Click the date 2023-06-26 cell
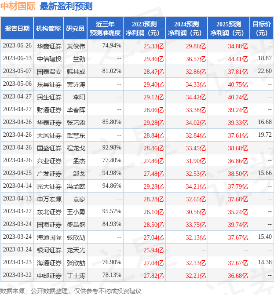This screenshot has width=274, height=295. [x=17, y=46]
